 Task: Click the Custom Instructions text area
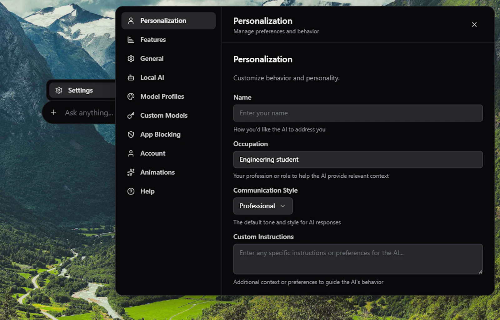[358, 259]
